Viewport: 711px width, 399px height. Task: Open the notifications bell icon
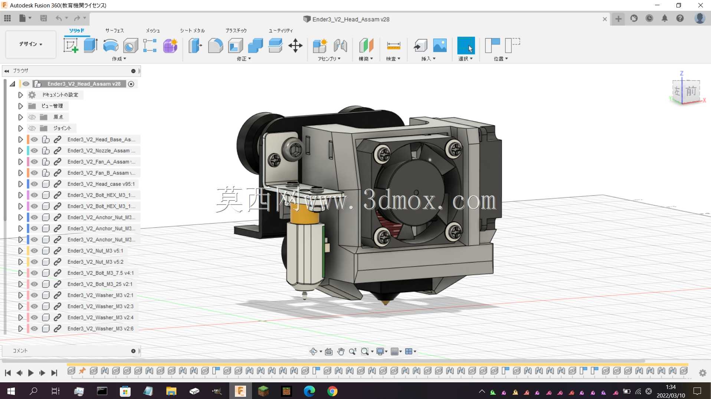(665, 18)
